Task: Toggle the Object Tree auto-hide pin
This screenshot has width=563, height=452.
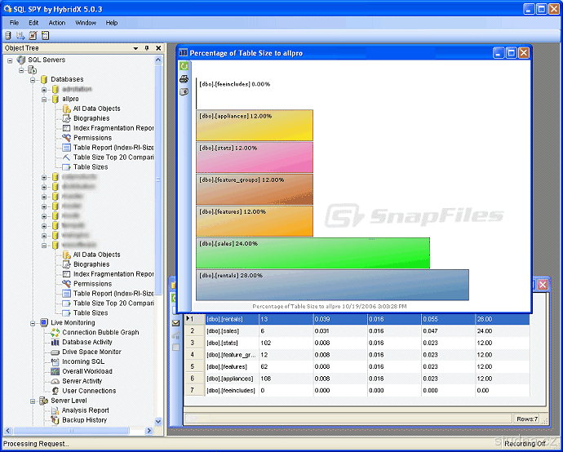Action: pos(147,48)
